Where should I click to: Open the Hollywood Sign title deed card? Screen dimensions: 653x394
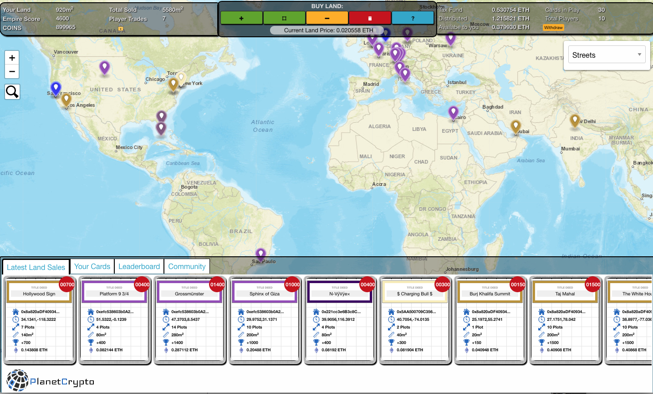[x=39, y=320]
